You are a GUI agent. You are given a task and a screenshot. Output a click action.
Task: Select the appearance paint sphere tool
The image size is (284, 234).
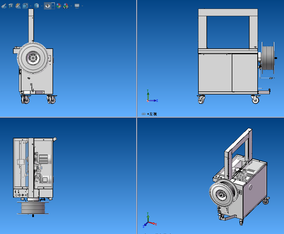coord(58,6)
